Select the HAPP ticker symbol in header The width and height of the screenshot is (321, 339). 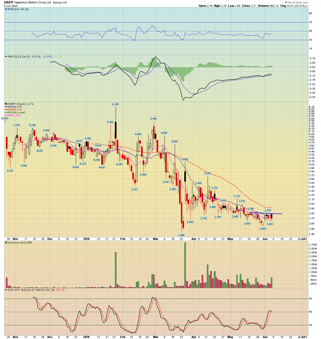[x=9, y=2]
